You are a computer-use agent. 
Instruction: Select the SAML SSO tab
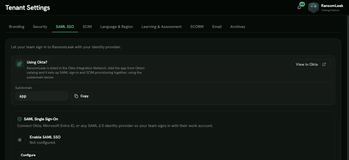click(x=65, y=27)
